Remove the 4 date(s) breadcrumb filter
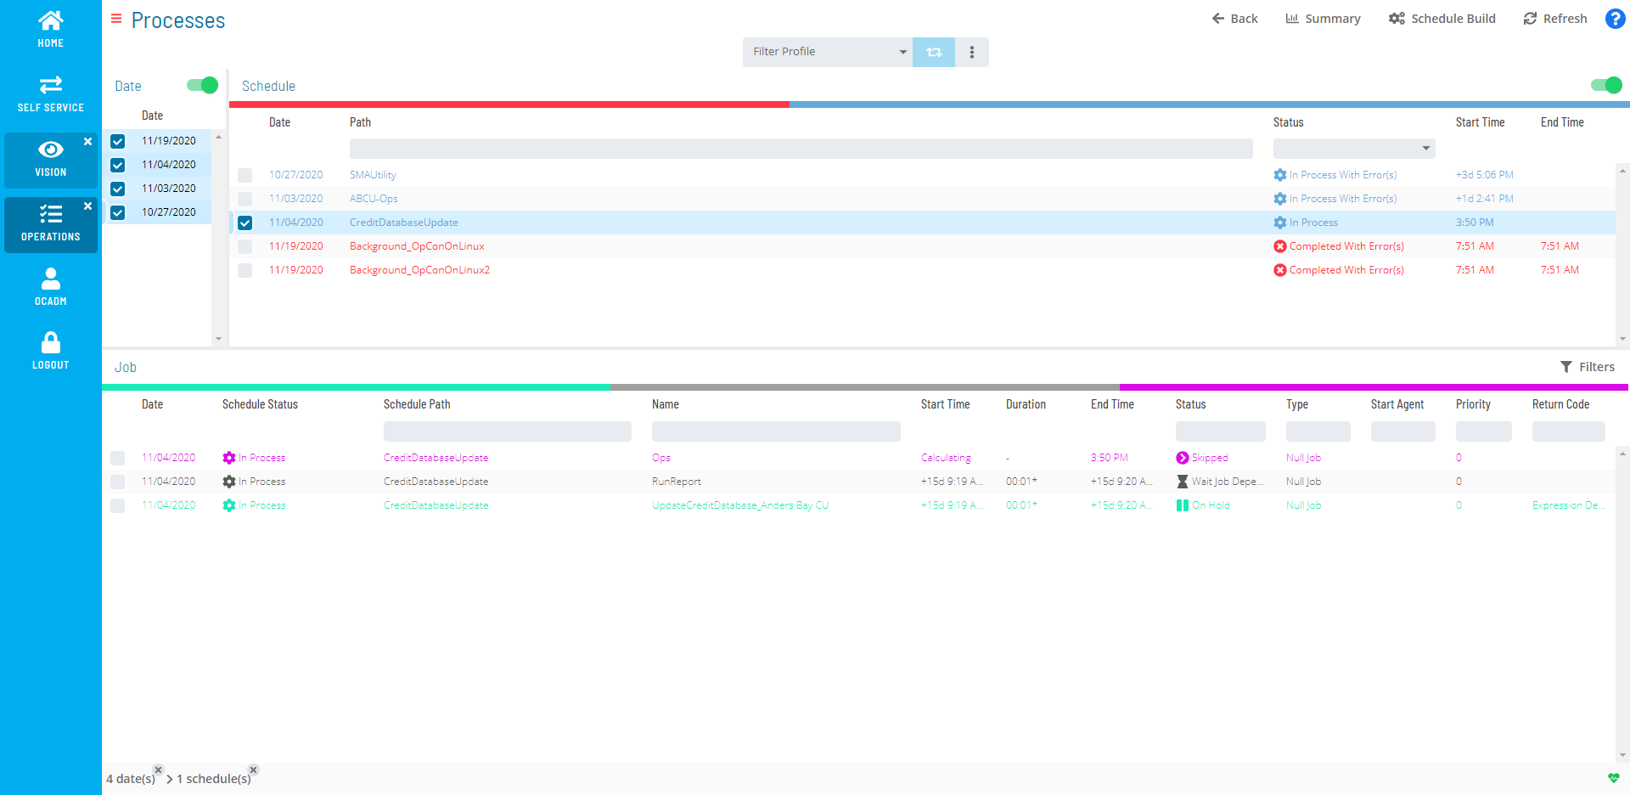This screenshot has width=1630, height=795. pyautogui.click(x=158, y=770)
